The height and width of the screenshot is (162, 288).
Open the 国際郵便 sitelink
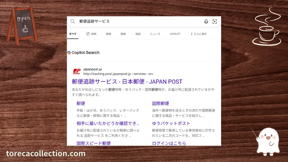coord(161,103)
